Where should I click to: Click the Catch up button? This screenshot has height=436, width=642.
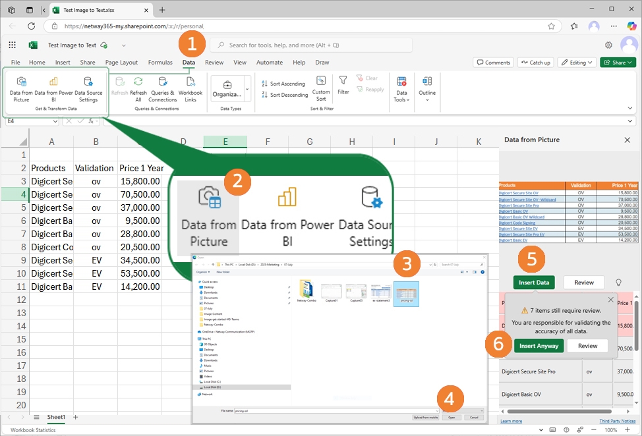tap(536, 62)
